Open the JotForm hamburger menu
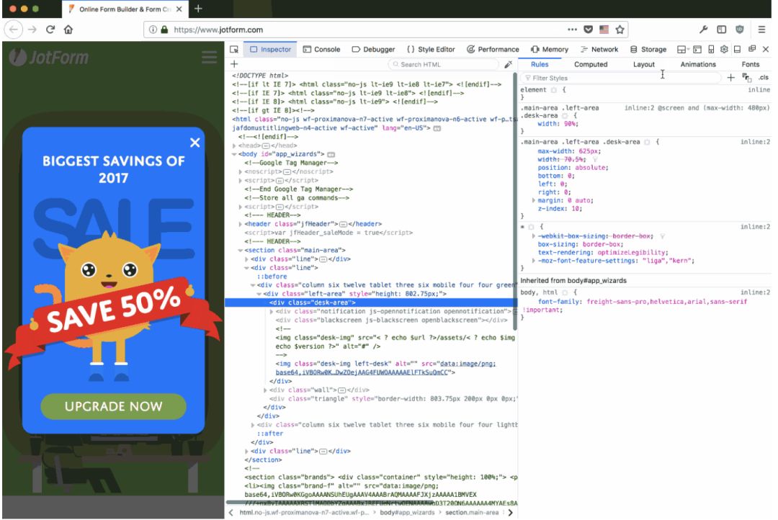This screenshot has width=778, height=520. 209,58
